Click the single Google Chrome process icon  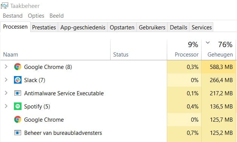[x=18, y=119]
